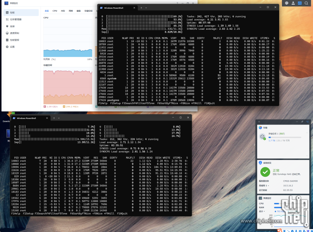
Task: Click IP address 10.5.16.2
Action: (288, 186)
